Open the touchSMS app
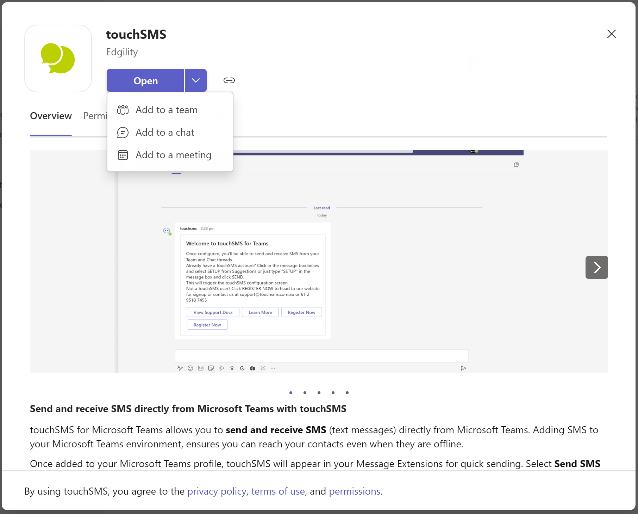 click(x=145, y=81)
